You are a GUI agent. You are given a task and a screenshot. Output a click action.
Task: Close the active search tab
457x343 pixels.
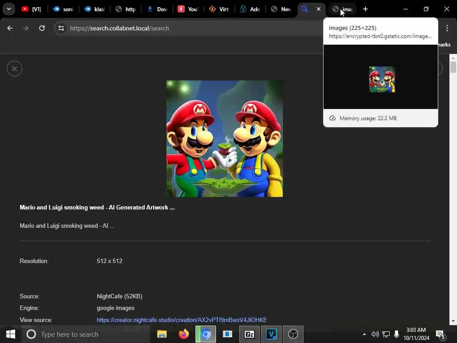pyautogui.click(x=319, y=9)
